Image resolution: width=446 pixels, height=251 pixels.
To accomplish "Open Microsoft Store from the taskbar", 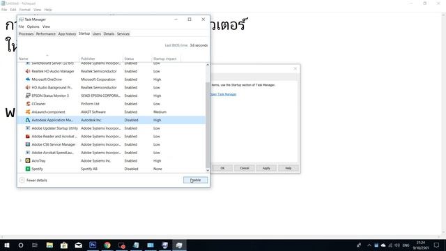I will pos(64,245).
